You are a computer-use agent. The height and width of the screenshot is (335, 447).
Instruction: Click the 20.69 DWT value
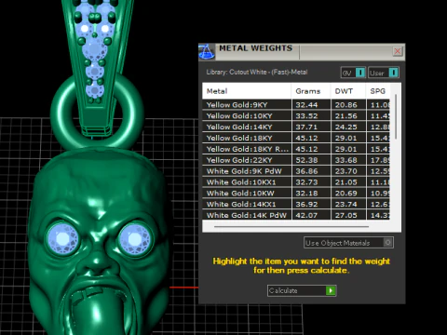[x=346, y=194]
